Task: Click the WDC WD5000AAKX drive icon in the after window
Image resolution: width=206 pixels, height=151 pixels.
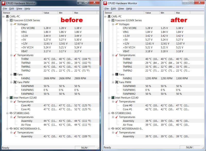Action: (x=109, y=129)
